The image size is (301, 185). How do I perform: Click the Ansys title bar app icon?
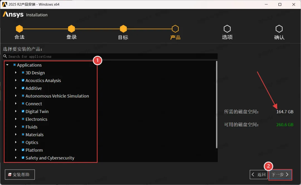tap(4, 4)
